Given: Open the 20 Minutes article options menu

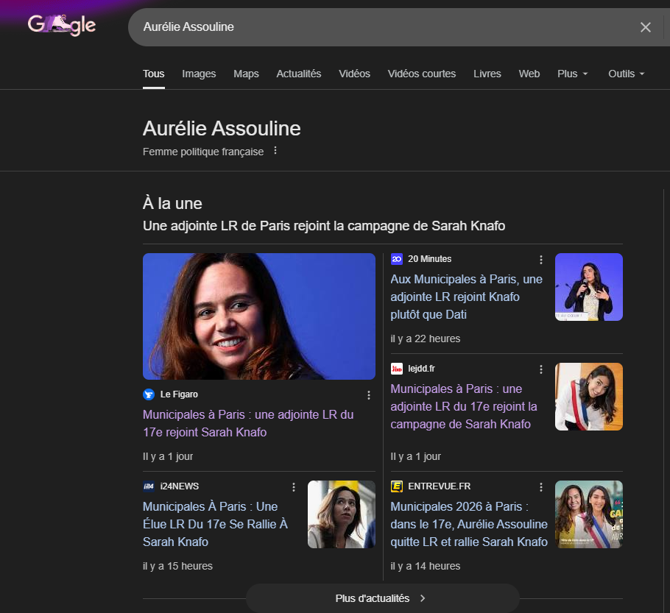Looking at the screenshot, I should click(x=541, y=260).
